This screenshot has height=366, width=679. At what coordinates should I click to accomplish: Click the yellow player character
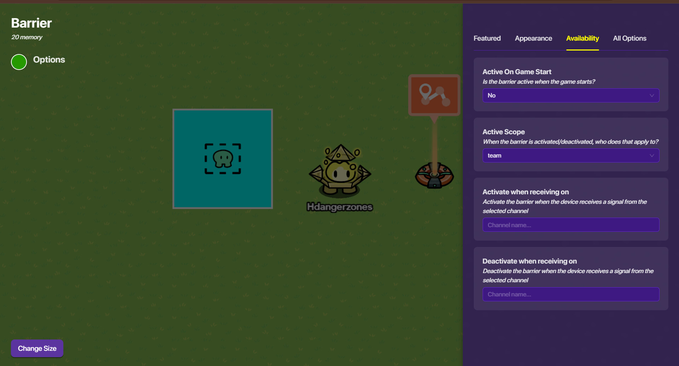point(340,171)
